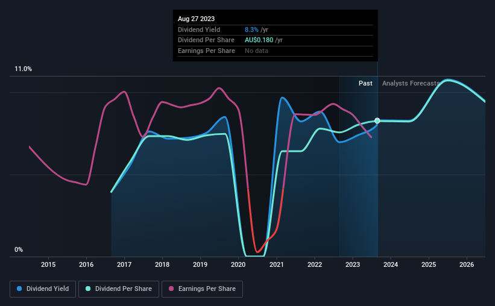The image size is (495, 306).
Task: Click the AU$0.180 dividend per share value
Action: click(x=259, y=40)
